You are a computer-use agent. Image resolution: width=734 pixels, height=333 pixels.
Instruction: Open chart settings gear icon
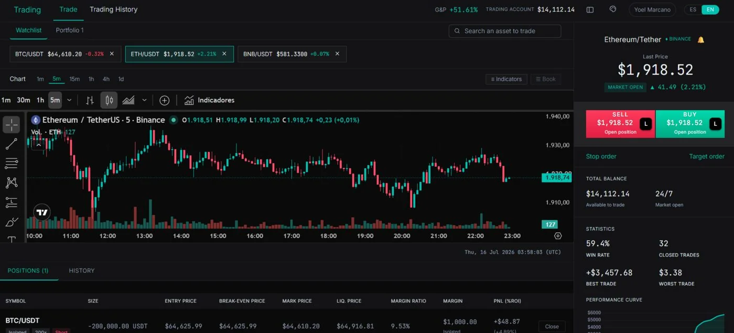pyautogui.click(x=558, y=236)
